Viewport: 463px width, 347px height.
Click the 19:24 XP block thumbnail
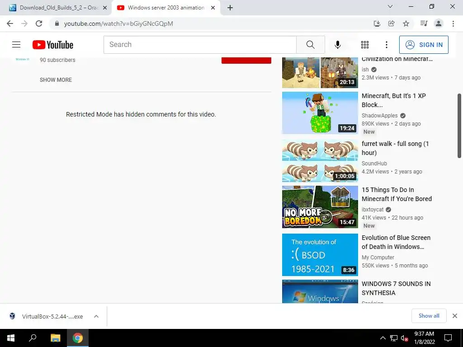[320, 113]
